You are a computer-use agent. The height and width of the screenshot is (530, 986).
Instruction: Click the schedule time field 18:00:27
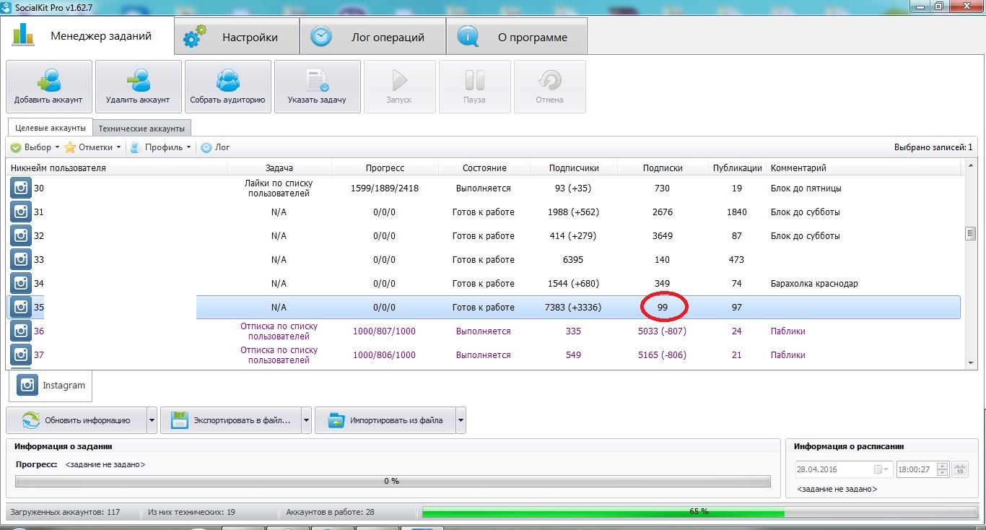click(916, 469)
